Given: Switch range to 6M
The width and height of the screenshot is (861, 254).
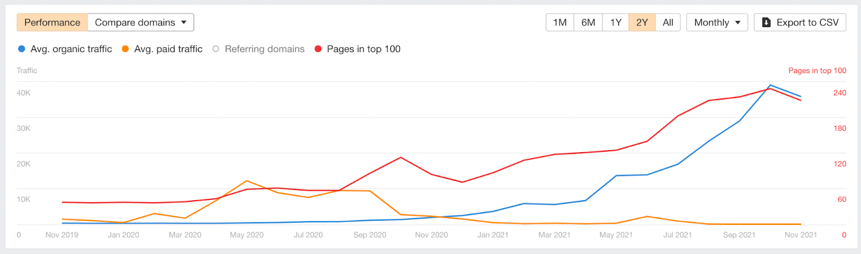Looking at the screenshot, I should point(588,23).
